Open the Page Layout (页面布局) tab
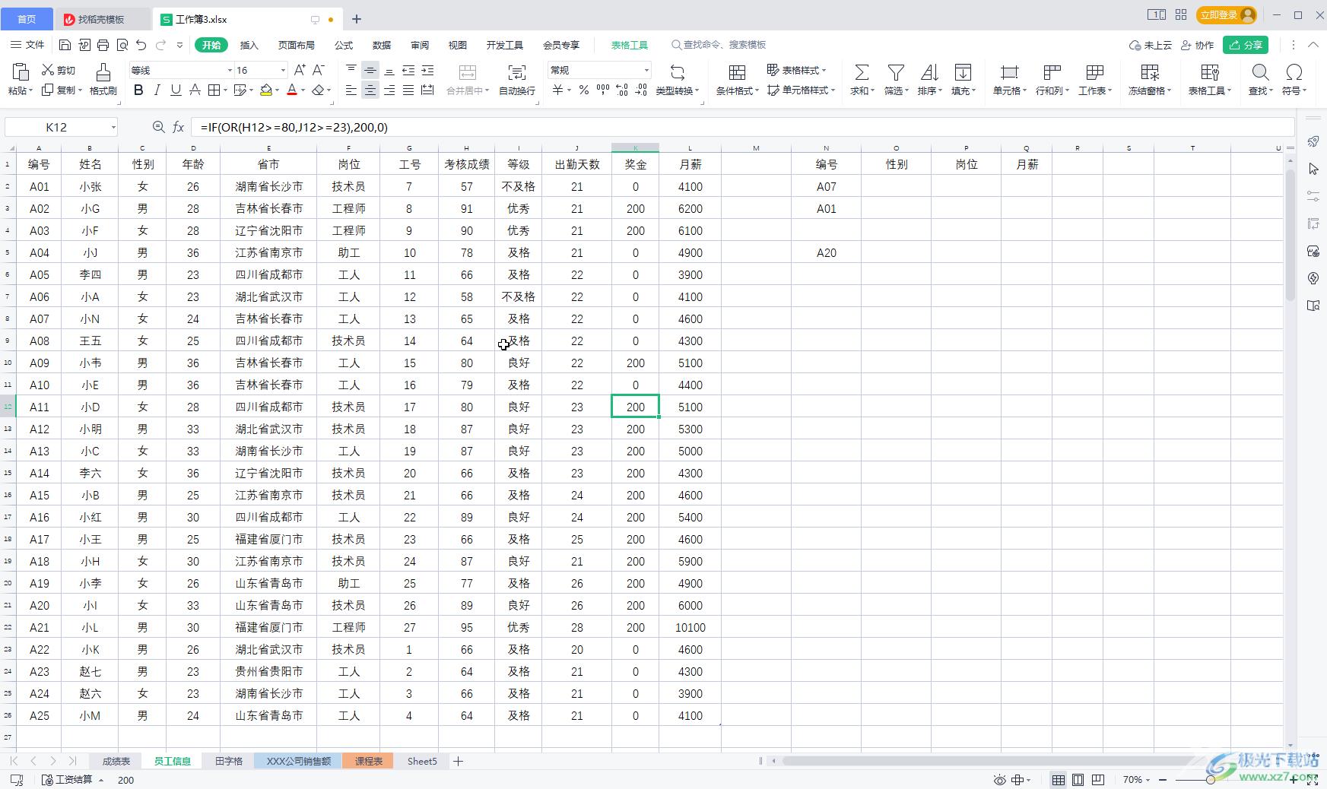 tap(297, 45)
